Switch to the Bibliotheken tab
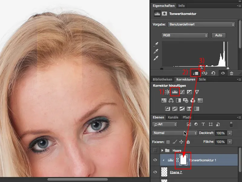This screenshot has width=242, height=182. [x=162, y=79]
